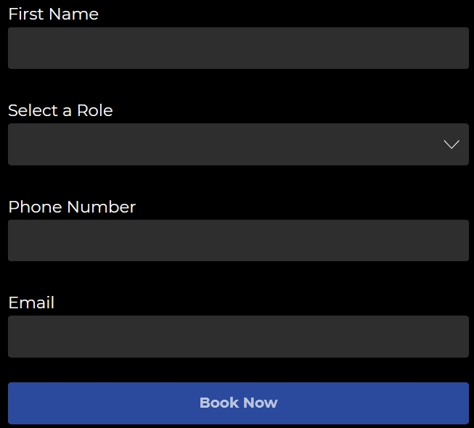The width and height of the screenshot is (474, 428).
Task: Click the Select a Role label
Action: (x=60, y=110)
